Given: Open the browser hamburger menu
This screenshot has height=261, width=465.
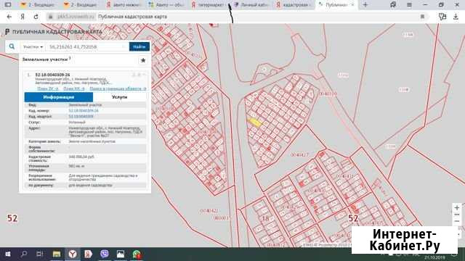Looking at the screenshot, I should [409, 5].
